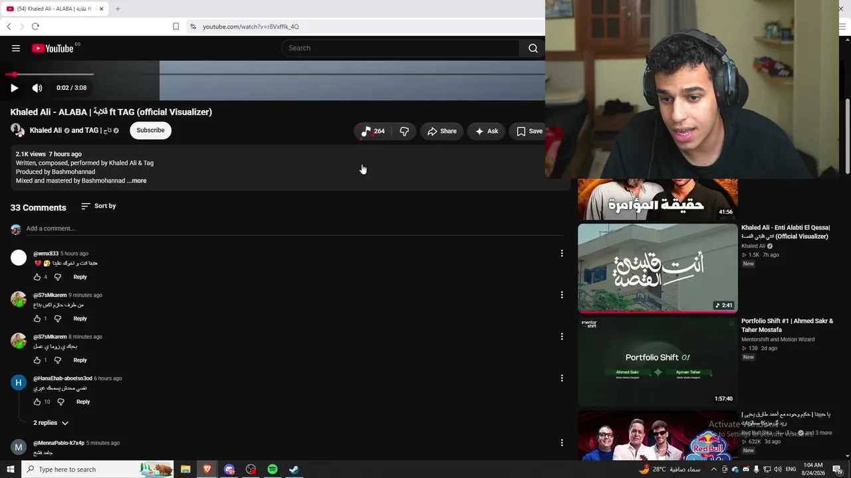851x478 pixels.
Task: Like @S7sMkarem's 9 minutes ago comment
Action: coord(37,319)
